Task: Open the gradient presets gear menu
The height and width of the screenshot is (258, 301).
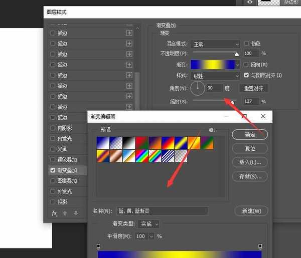Action: (x=212, y=130)
